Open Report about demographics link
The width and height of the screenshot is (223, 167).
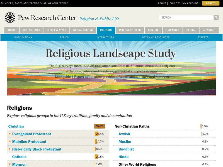94,77
